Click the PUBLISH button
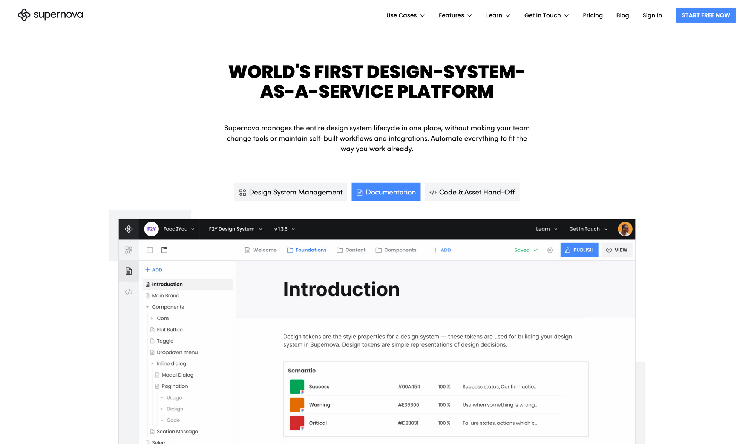 click(579, 250)
